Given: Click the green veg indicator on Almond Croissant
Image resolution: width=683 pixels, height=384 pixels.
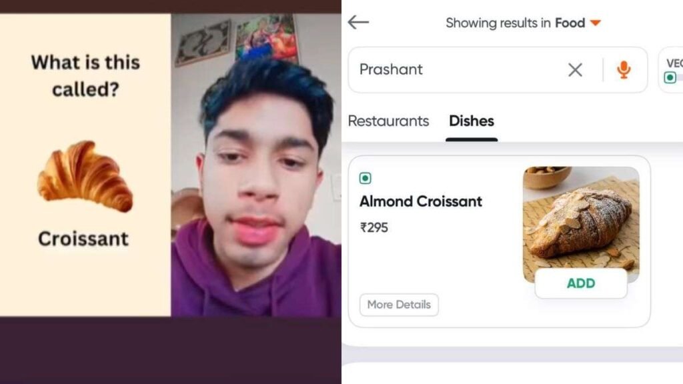Looking at the screenshot, I should pyautogui.click(x=365, y=178).
